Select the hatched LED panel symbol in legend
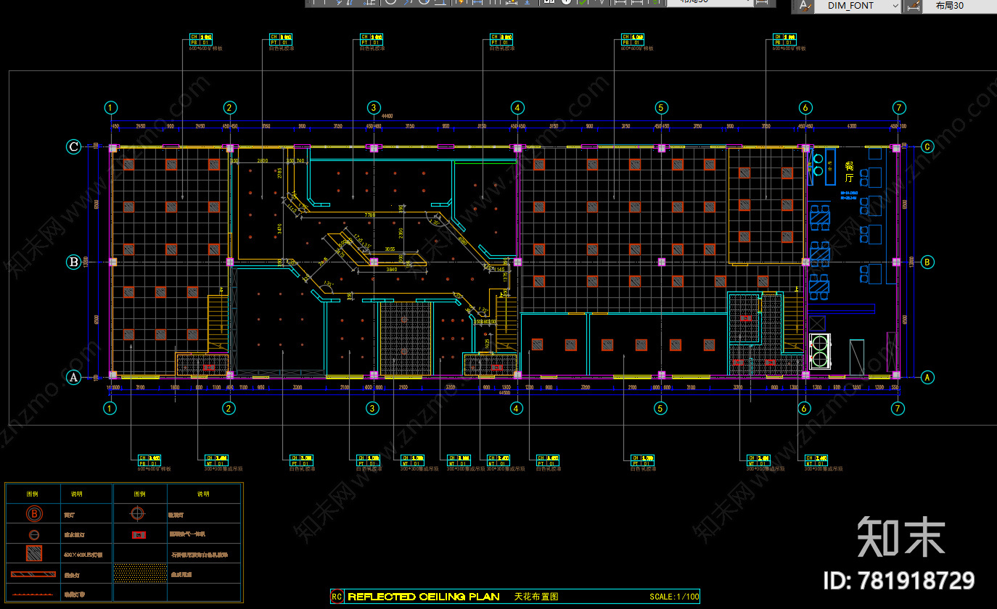This screenshot has height=609, width=997. tap(33, 555)
